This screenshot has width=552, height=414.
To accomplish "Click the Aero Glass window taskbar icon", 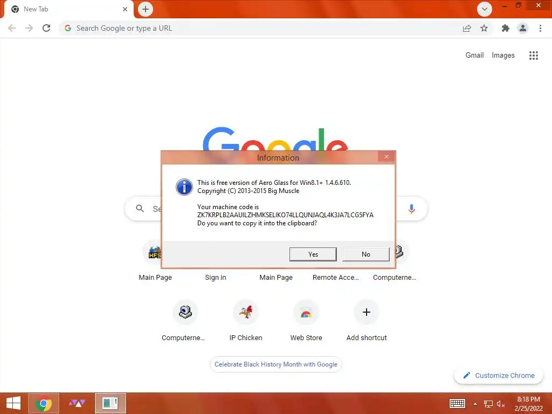I will 110,403.
